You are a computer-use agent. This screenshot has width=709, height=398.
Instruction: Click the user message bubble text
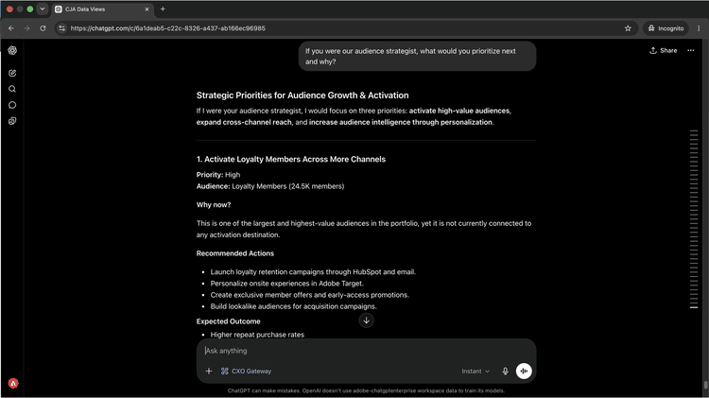(x=410, y=57)
